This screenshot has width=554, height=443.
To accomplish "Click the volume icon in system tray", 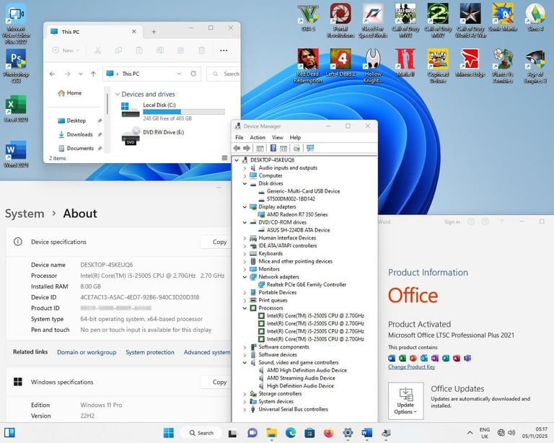I will pyautogui.click(x=511, y=433).
